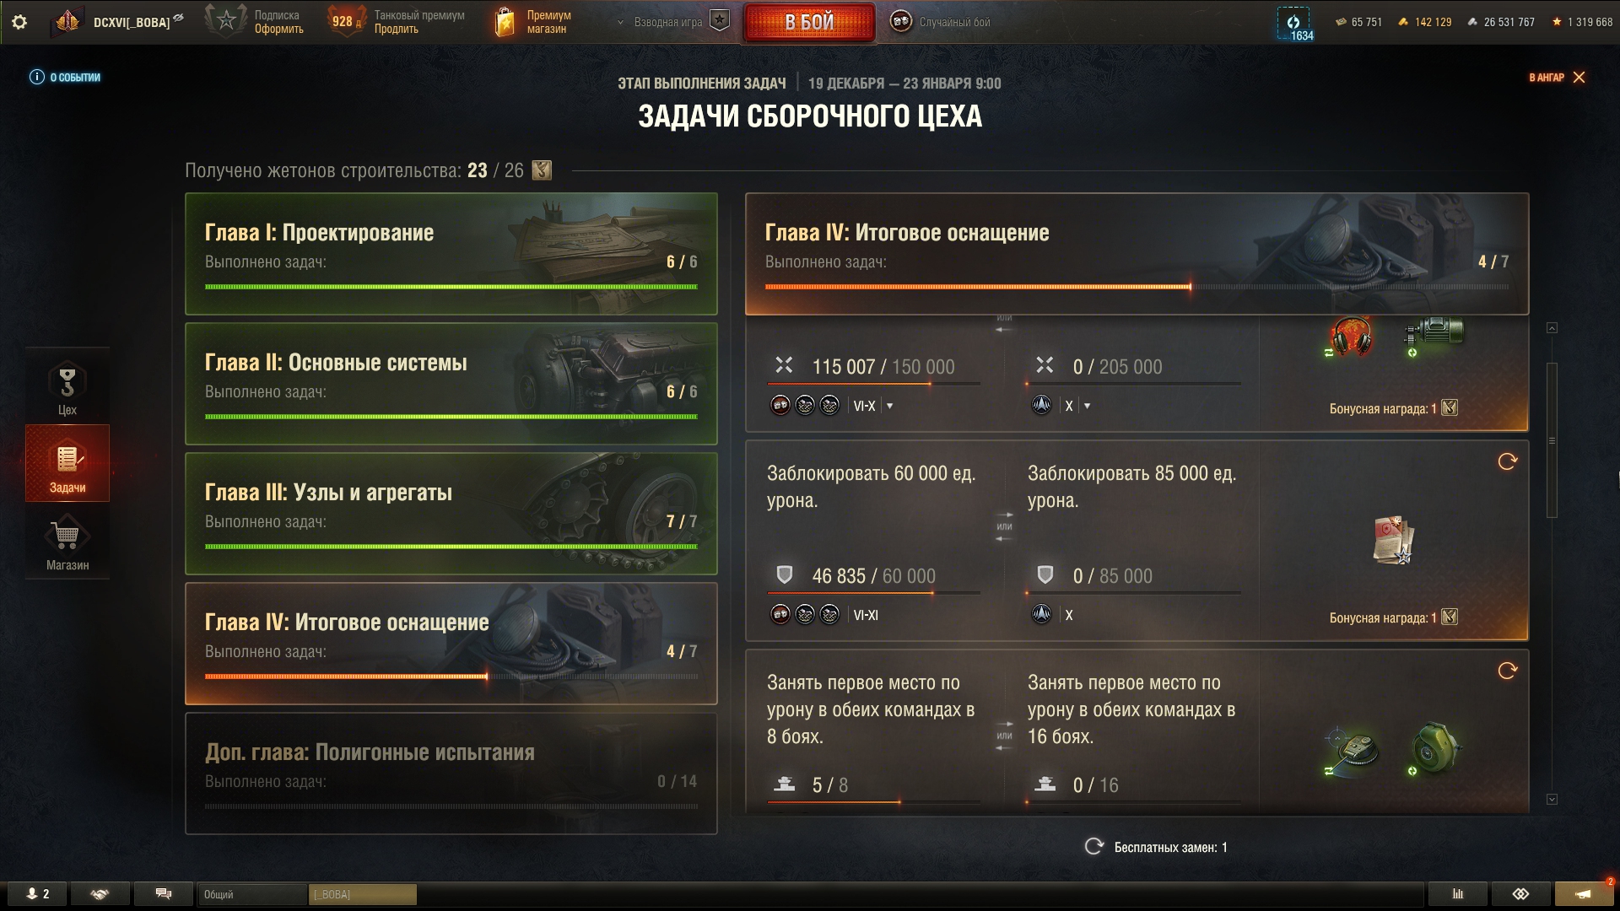1620x911 pixels.
Task: Click the task list scroll down arrow
Action: click(x=1552, y=799)
